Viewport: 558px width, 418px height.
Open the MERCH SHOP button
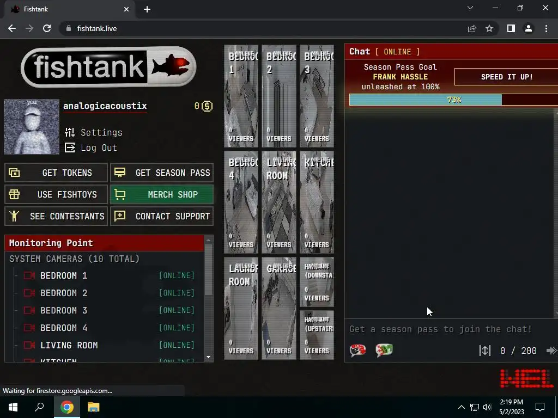162,194
